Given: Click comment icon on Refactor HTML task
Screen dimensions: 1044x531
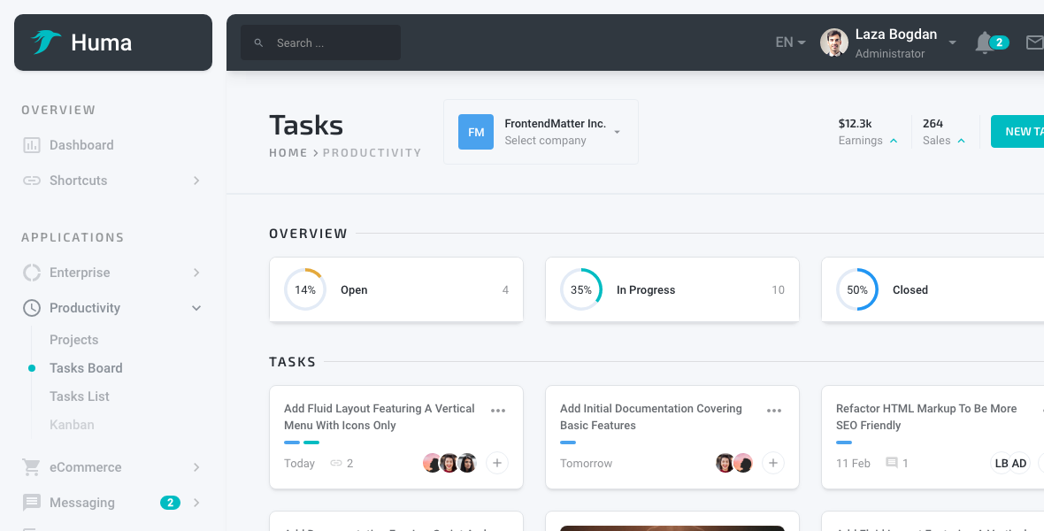Looking at the screenshot, I should click(892, 463).
